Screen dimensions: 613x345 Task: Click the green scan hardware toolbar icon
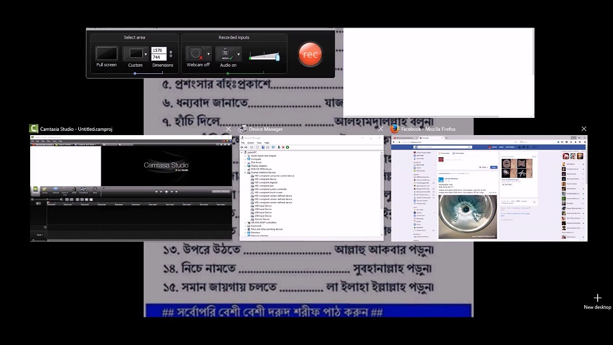(x=287, y=147)
